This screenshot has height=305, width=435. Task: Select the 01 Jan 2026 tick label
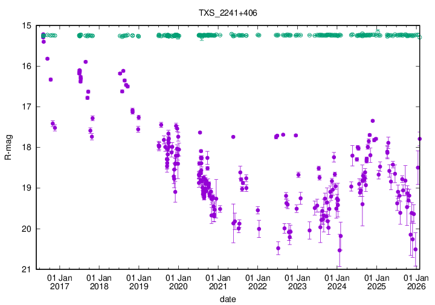[416, 282]
